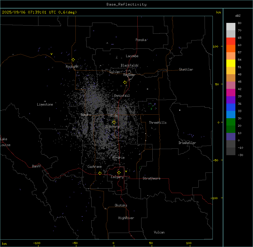Viewport: 253px width, 247px height.
Task: Click the Vulcan label
Action: (x=159, y=232)
